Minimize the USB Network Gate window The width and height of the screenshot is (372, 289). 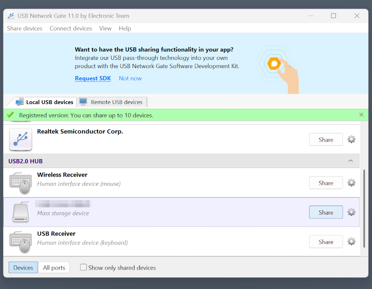[x=310, y=16]
